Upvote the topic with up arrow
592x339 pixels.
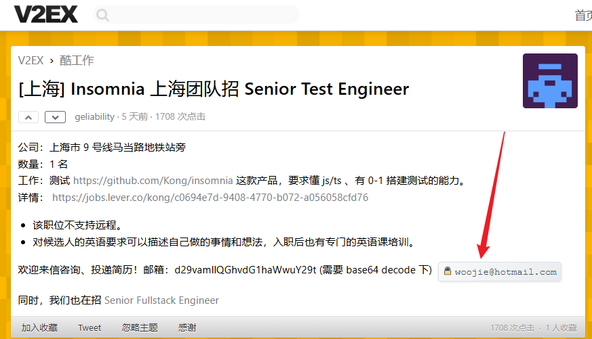click(x=28, y=117)
